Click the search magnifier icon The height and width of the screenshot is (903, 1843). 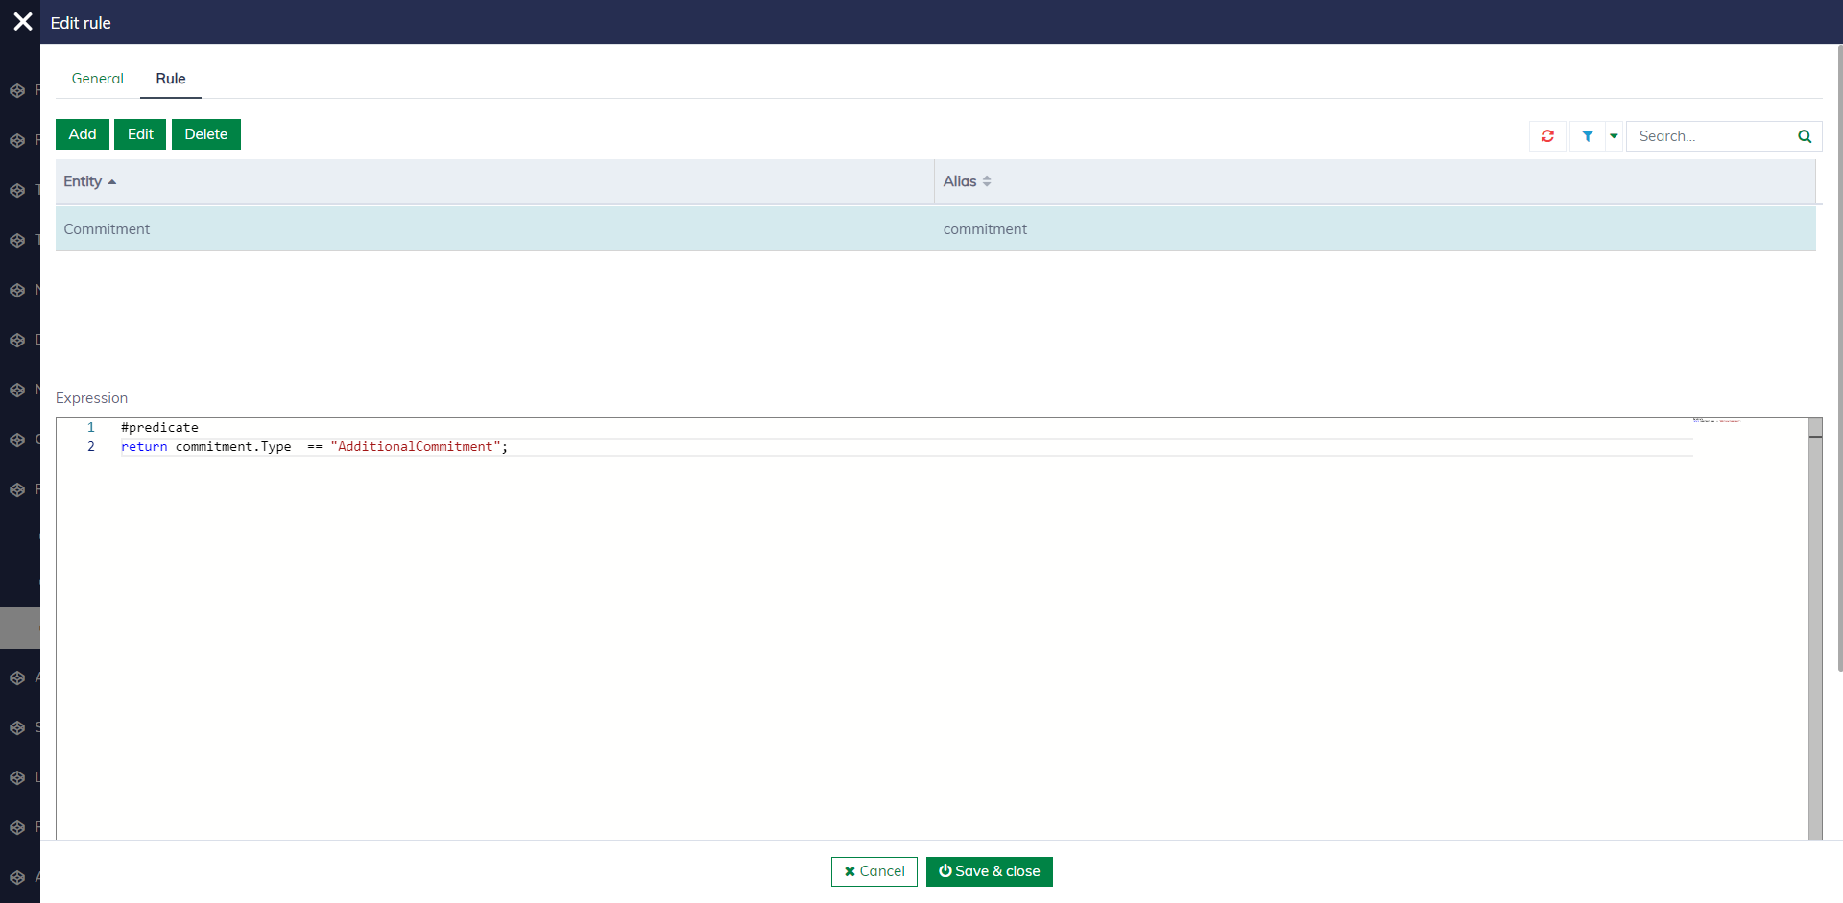click(x=1804, y=136)
